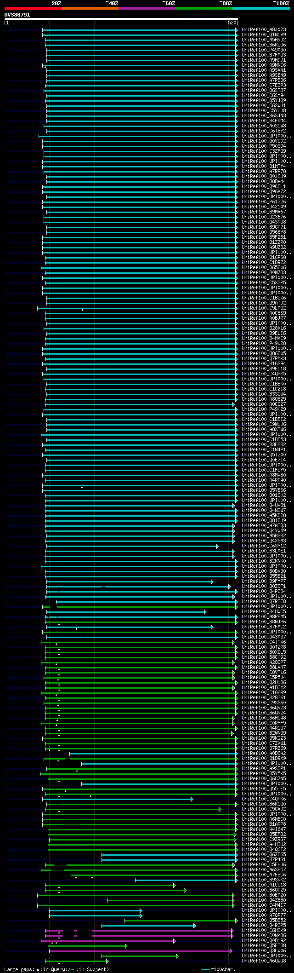
Task: Click the UniRef100_C1BGX6 label
Action: pyautogui.click(x=264, y=298)
